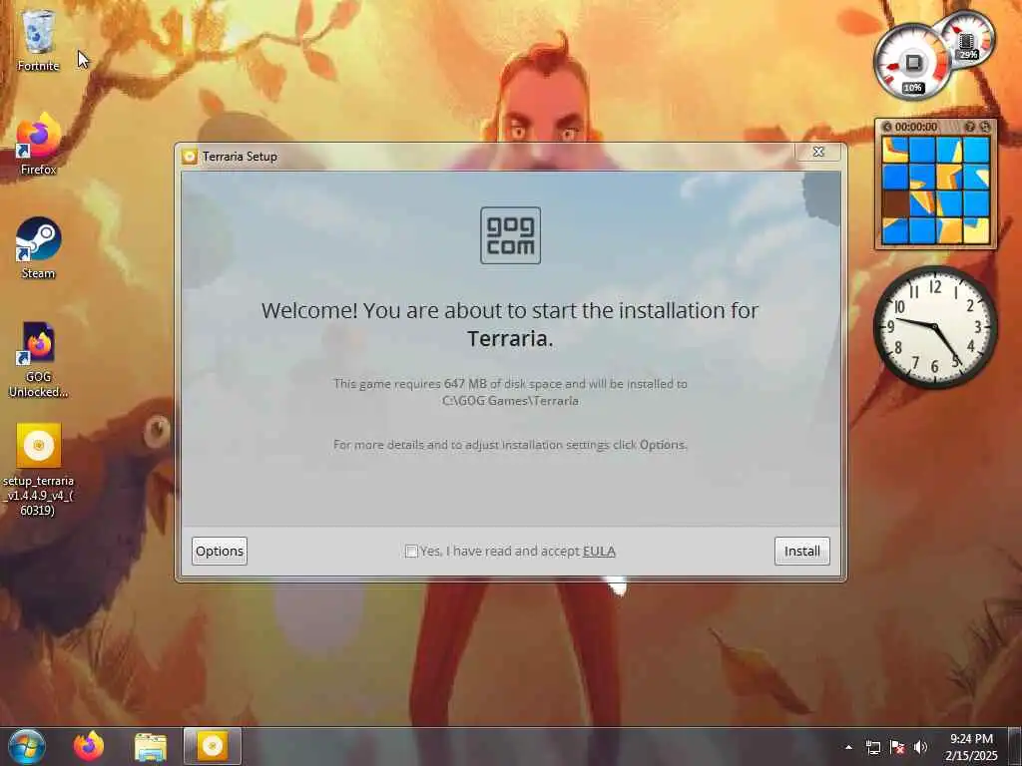Click the memory meter gadget showing 29%

967,40
